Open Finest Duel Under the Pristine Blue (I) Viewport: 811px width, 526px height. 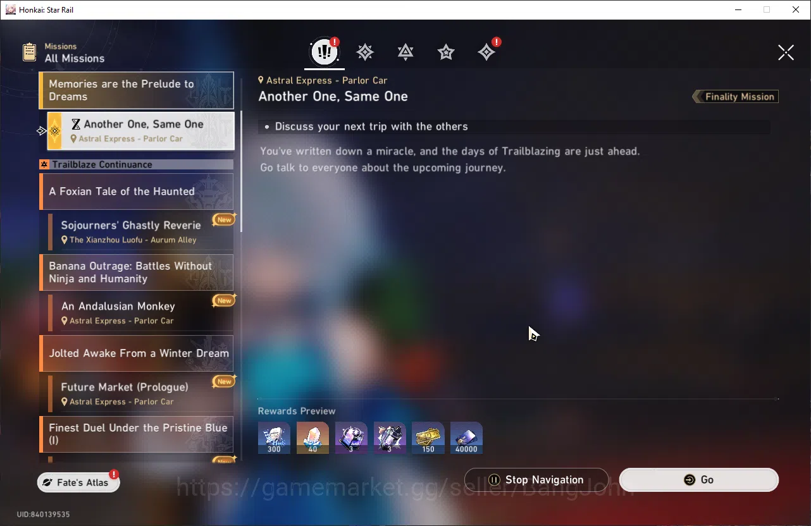137,434
